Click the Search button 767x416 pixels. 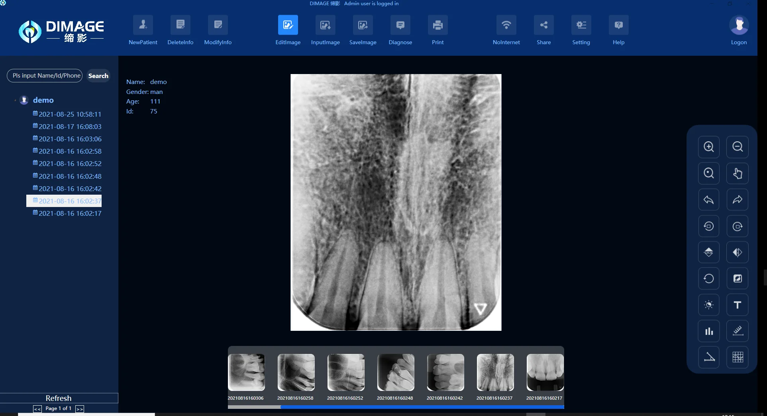[x=98, y=76]
